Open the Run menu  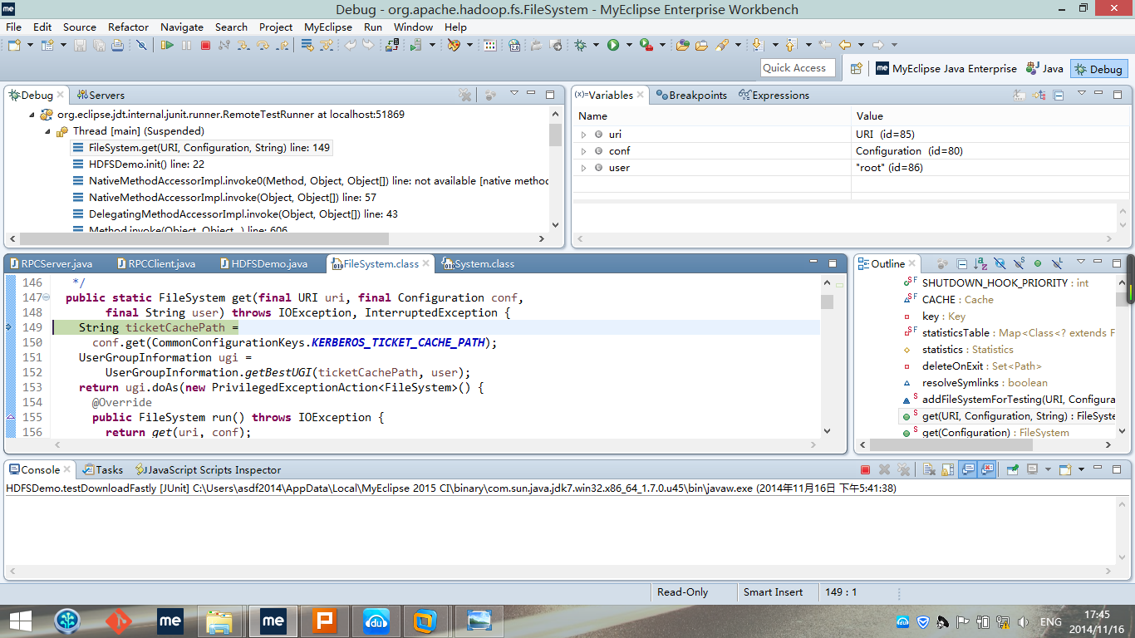point(372,27)
